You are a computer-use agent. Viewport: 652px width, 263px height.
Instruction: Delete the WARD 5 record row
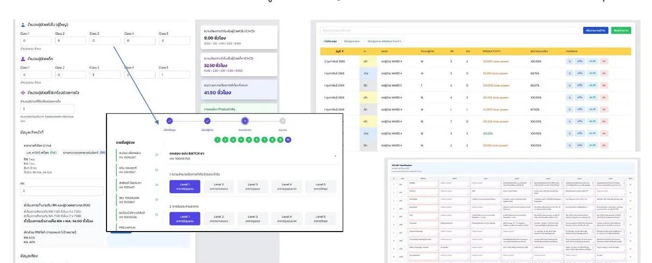pos(604,86)
